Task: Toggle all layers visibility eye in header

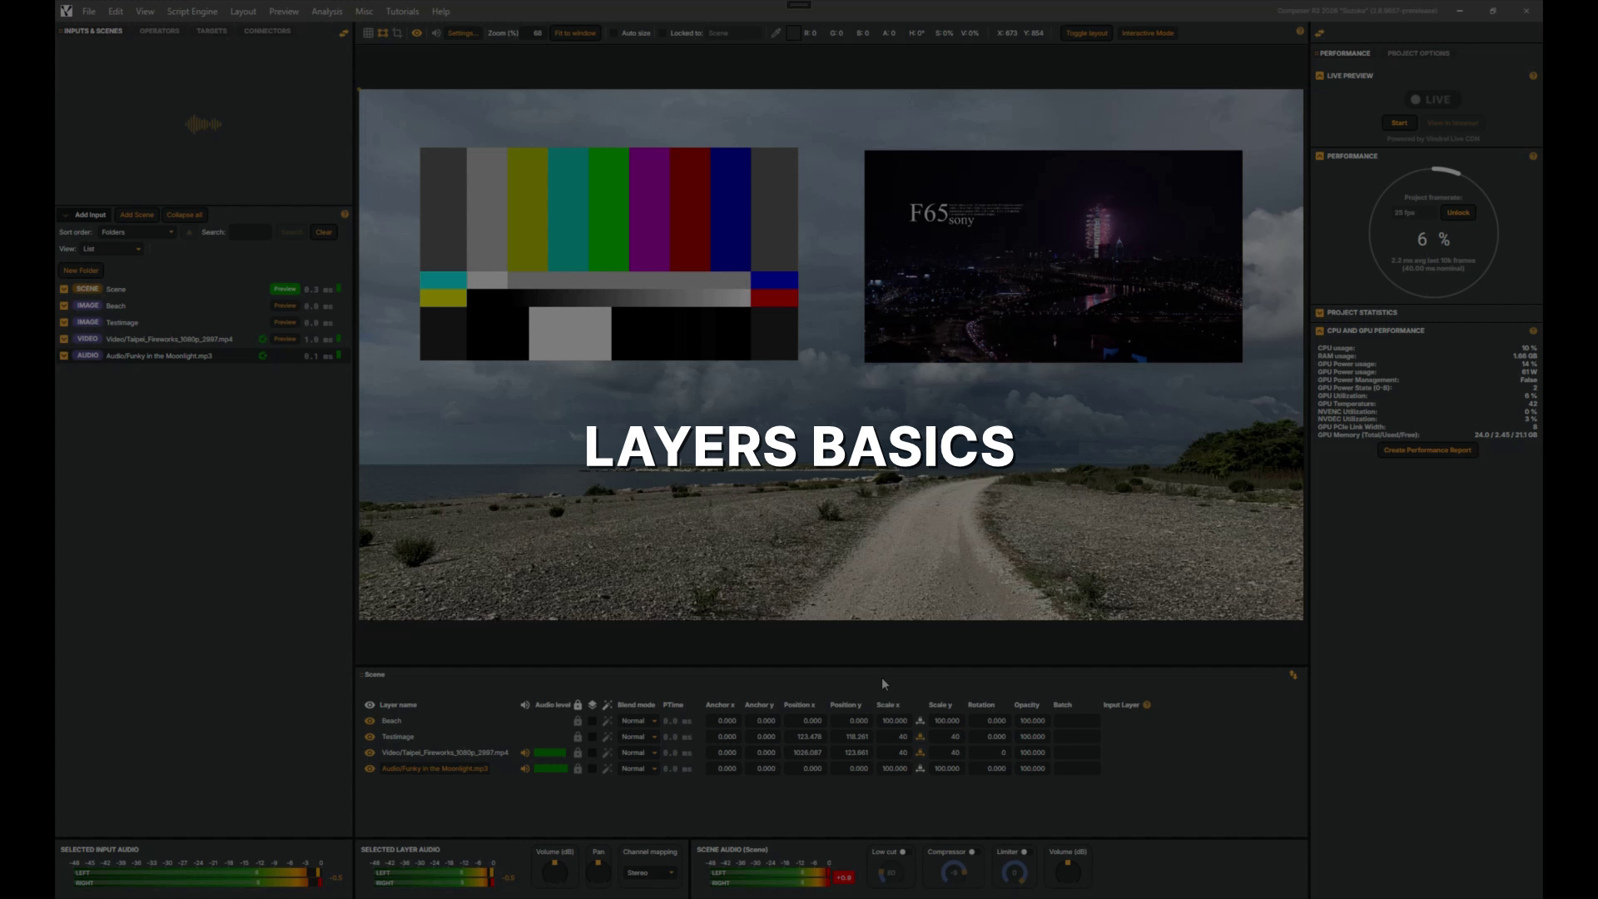Action: (x=370, y=705)
